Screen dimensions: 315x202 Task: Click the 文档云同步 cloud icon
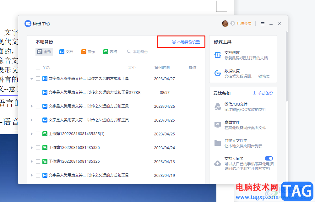[218, 163]
